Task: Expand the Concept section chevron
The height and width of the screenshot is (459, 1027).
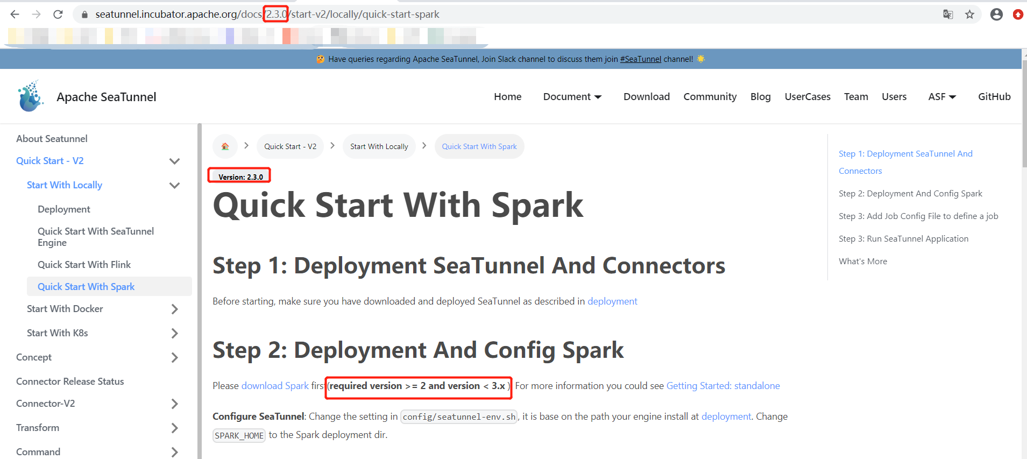Action: 174,357
